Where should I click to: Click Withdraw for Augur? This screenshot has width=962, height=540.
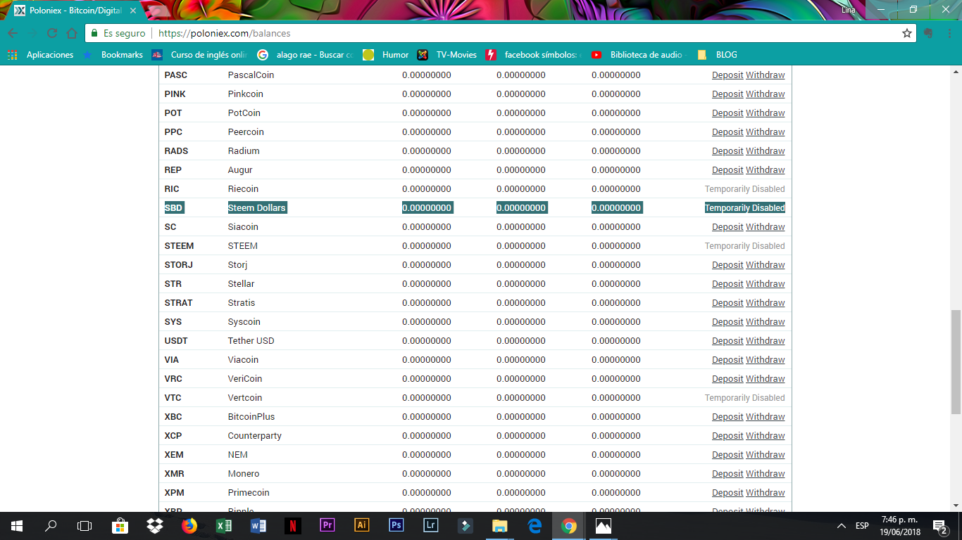[766, 170]
